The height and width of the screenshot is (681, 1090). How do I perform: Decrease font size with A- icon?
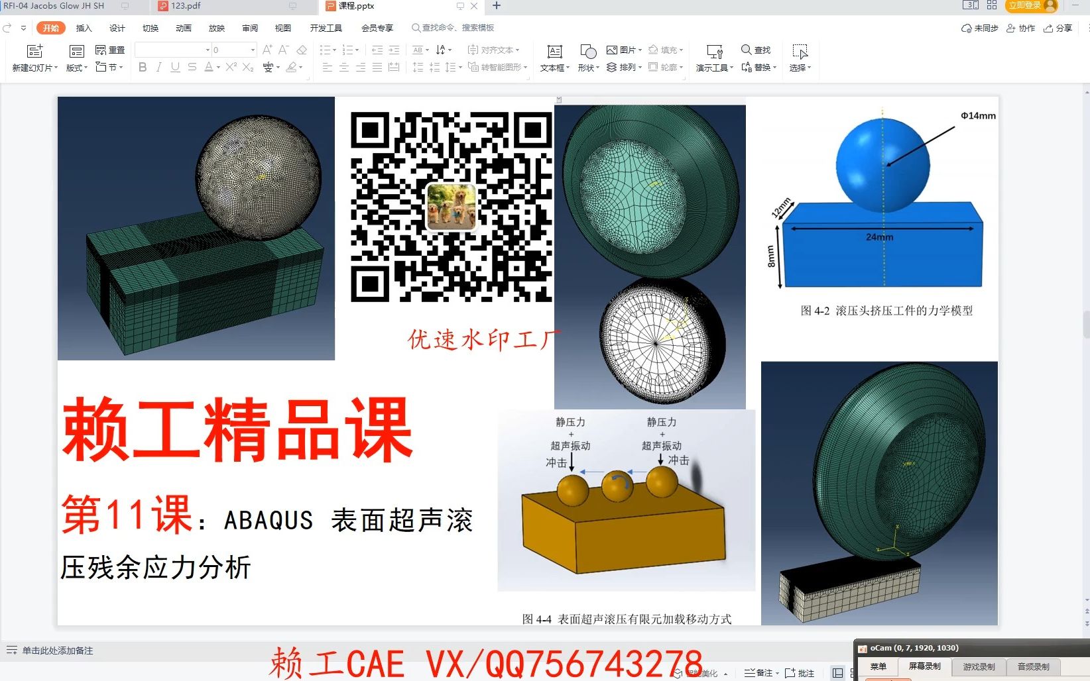tap(284, 50)
